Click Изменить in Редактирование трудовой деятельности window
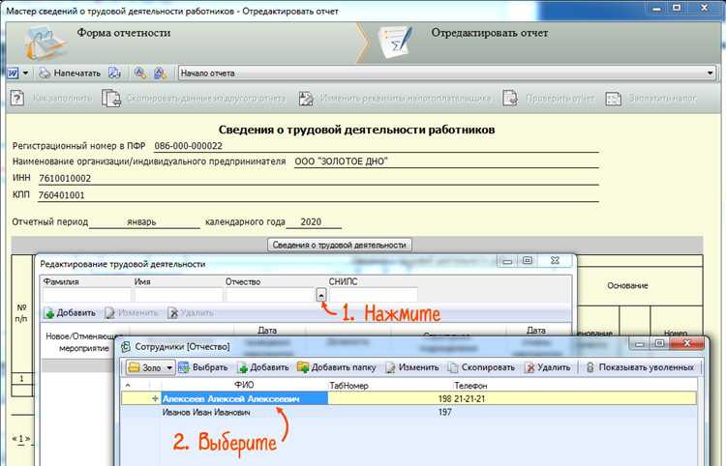 pyautogui.click(x=132, y=313)
